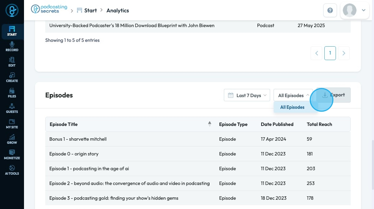Image resolution: width=374 pixels, height=209 pixels.
Task: Select All Episodes option in dropdown list
Action: (292, 107)
